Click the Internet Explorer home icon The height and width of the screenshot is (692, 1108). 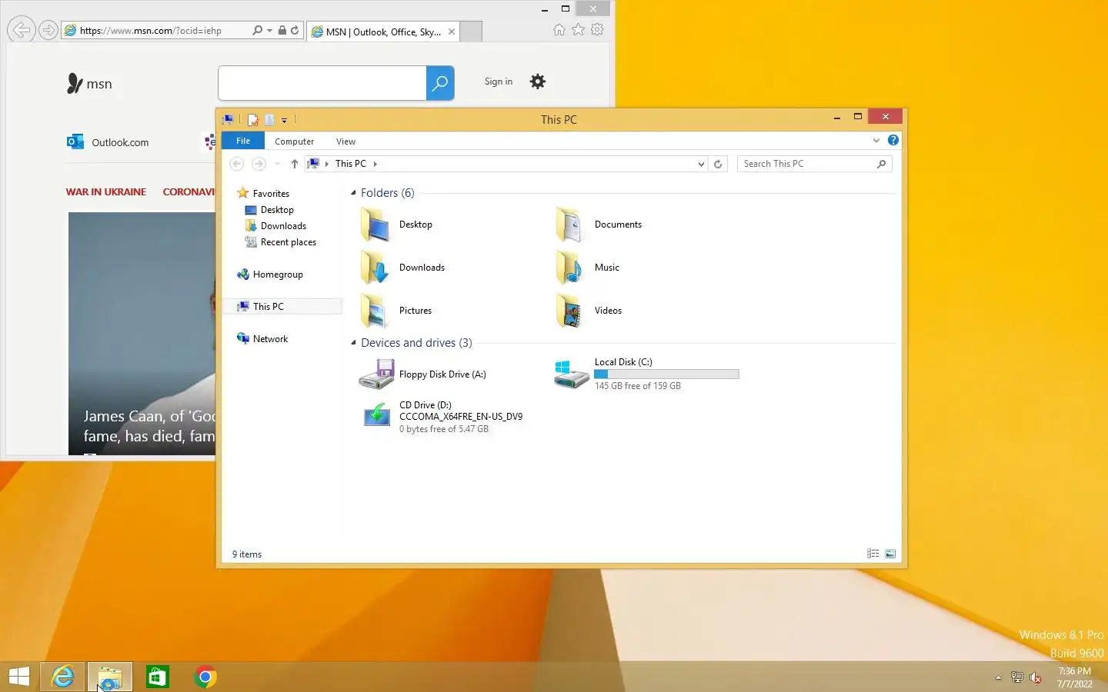[x=559, y=29]
